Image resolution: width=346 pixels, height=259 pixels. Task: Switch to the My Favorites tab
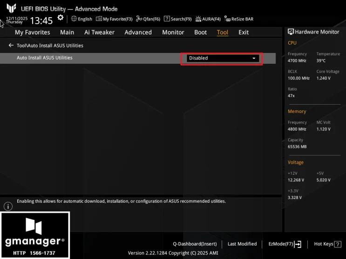(33, 33)
